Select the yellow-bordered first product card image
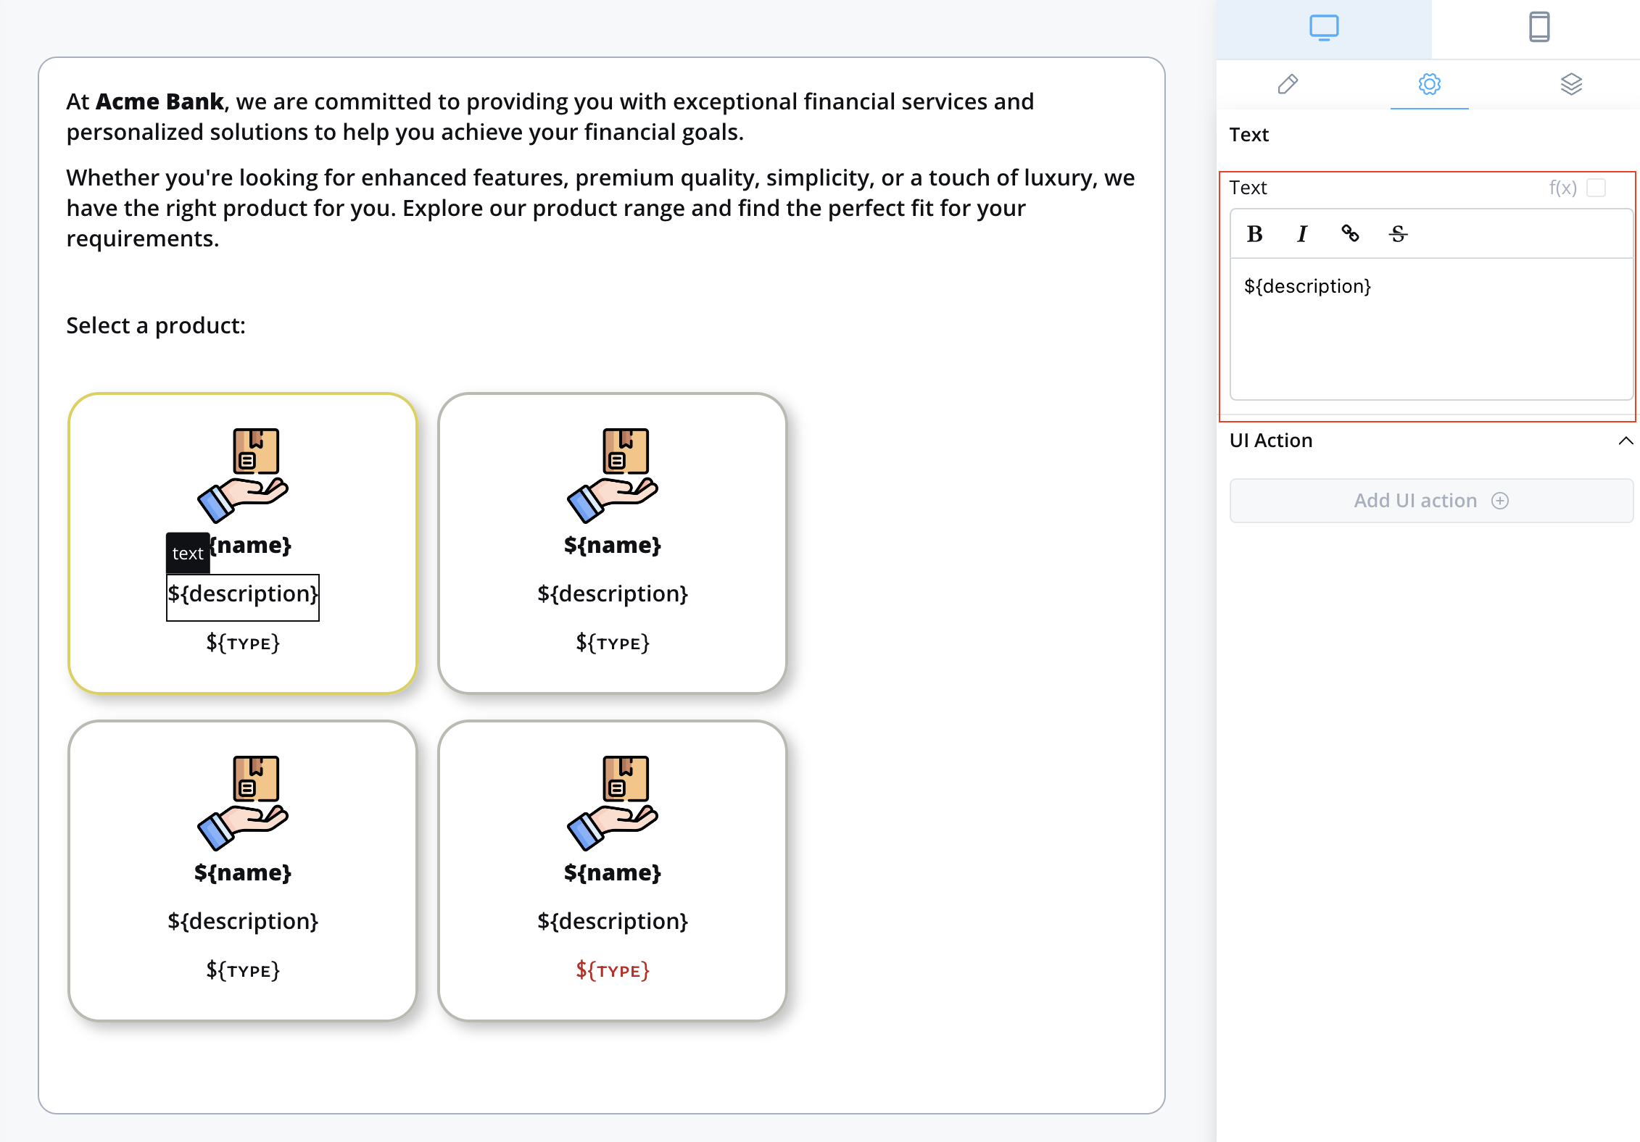This screenshot has height=1142, width=1640. coord(243,475)
